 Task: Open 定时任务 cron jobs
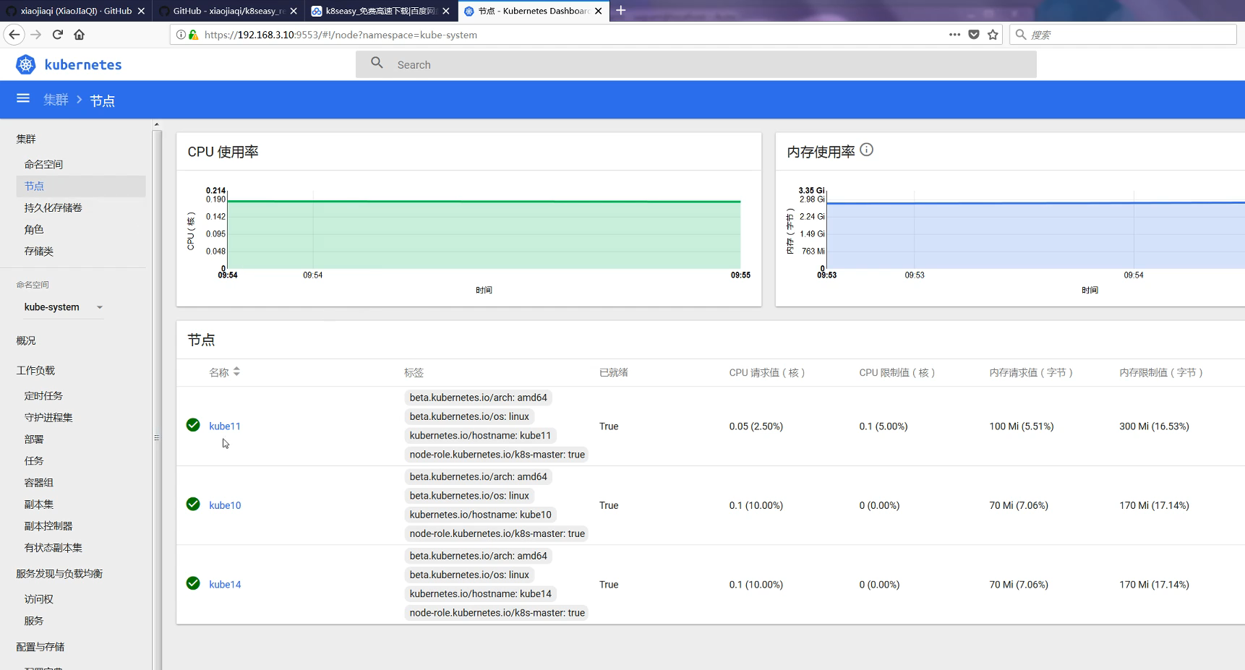click(43, 395)
